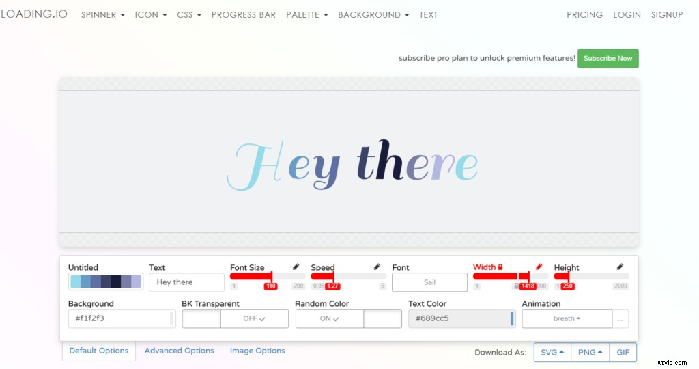Click the red pencil icon for Width
The image size is (699, 369).
539,266
